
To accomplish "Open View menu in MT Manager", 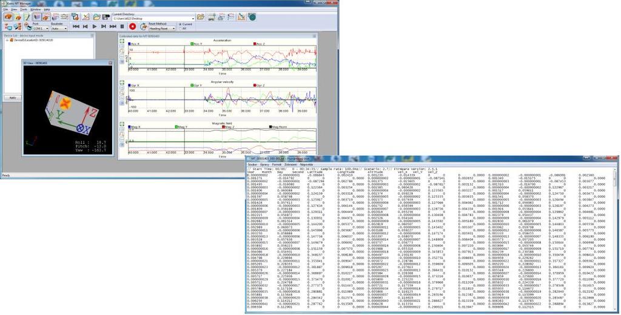I will point(14,9).
